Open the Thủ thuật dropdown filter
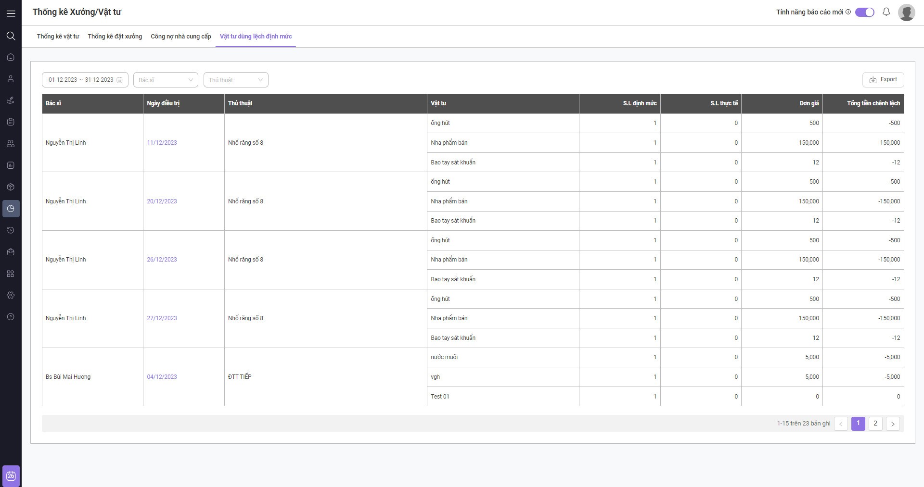 pos(236,80)
